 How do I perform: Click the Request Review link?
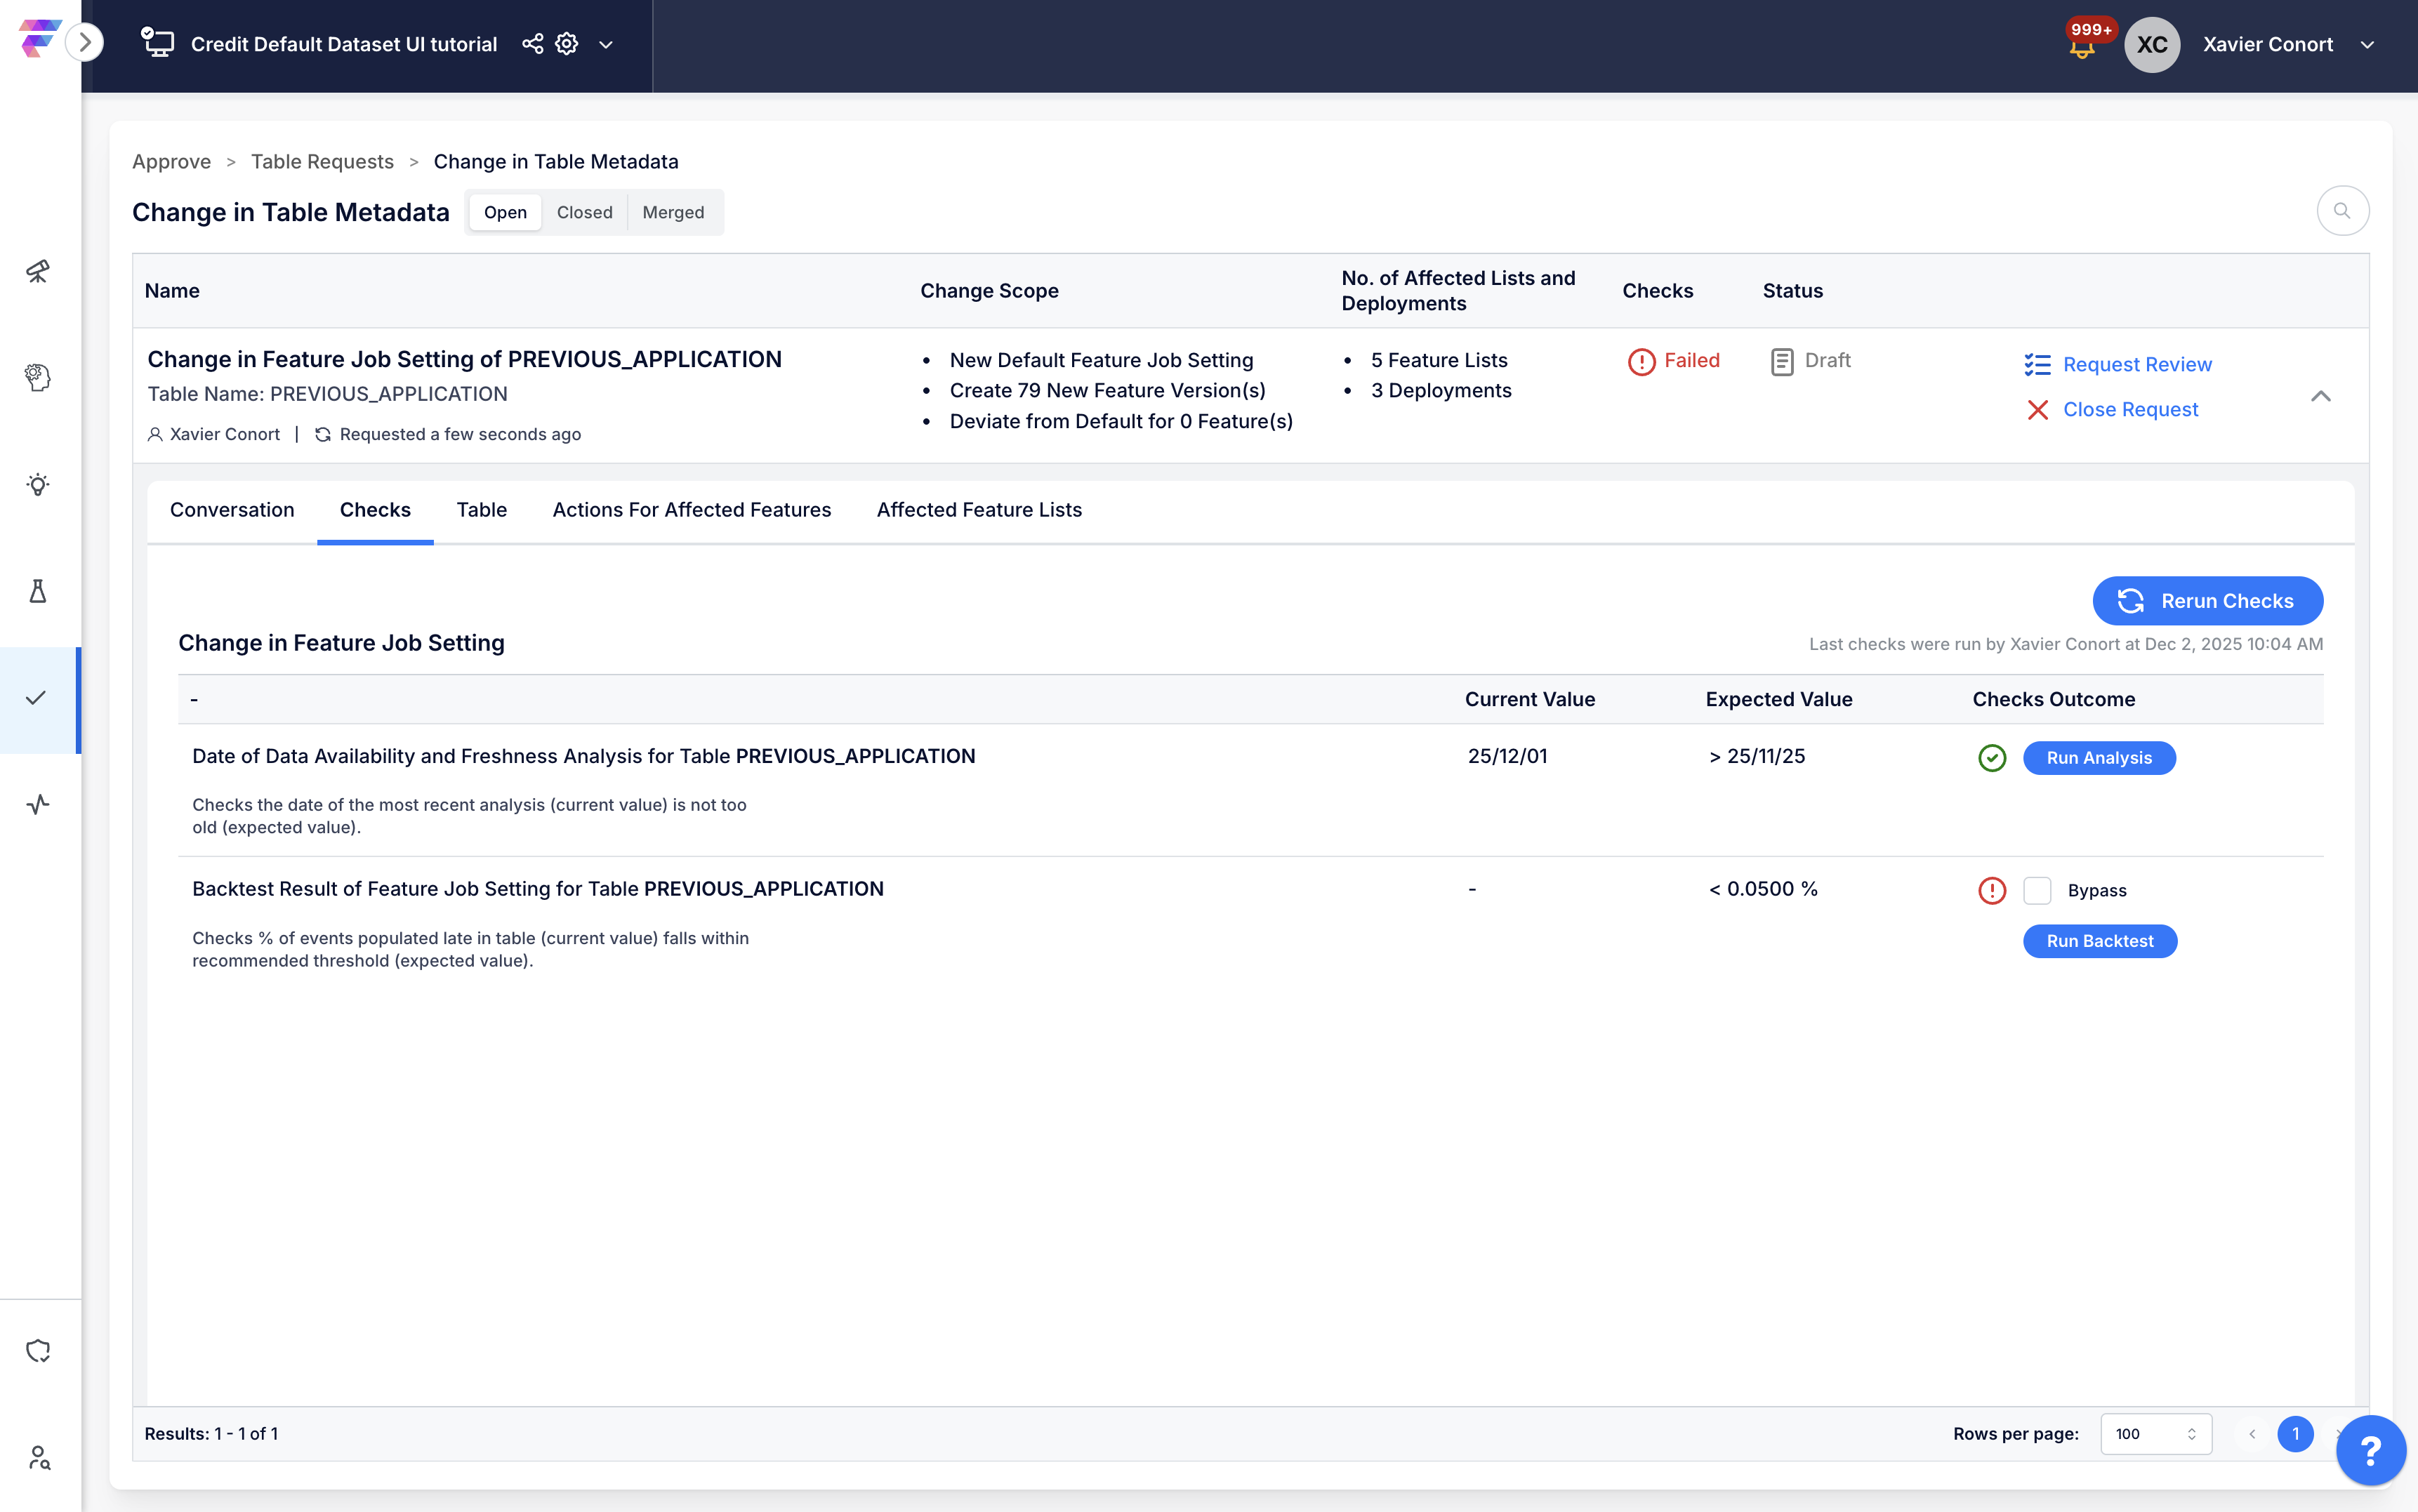click(x=2137, y=364)
